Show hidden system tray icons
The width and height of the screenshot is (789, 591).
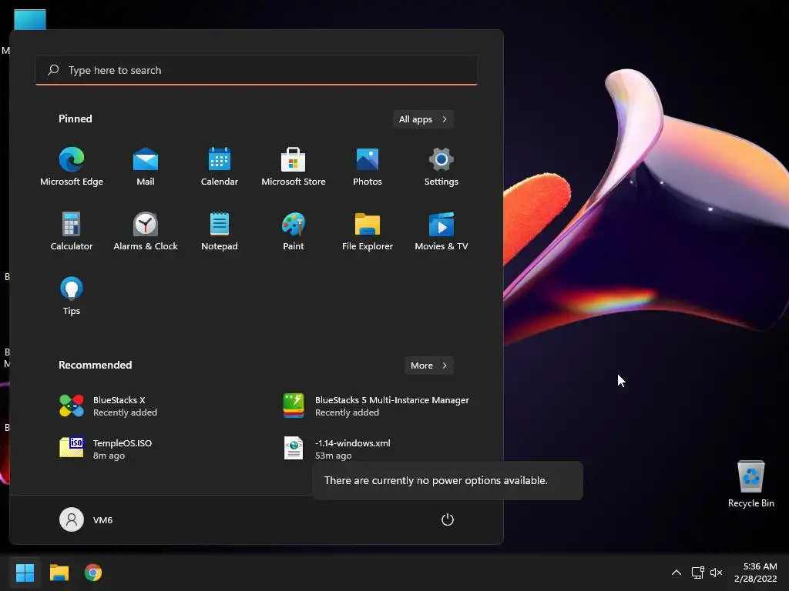677,573
